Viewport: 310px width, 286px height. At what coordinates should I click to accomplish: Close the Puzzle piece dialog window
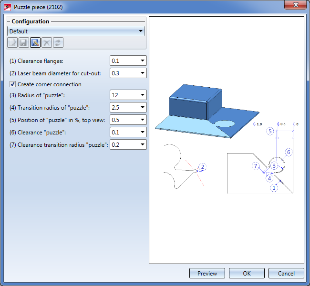click(x=295, y=5)
